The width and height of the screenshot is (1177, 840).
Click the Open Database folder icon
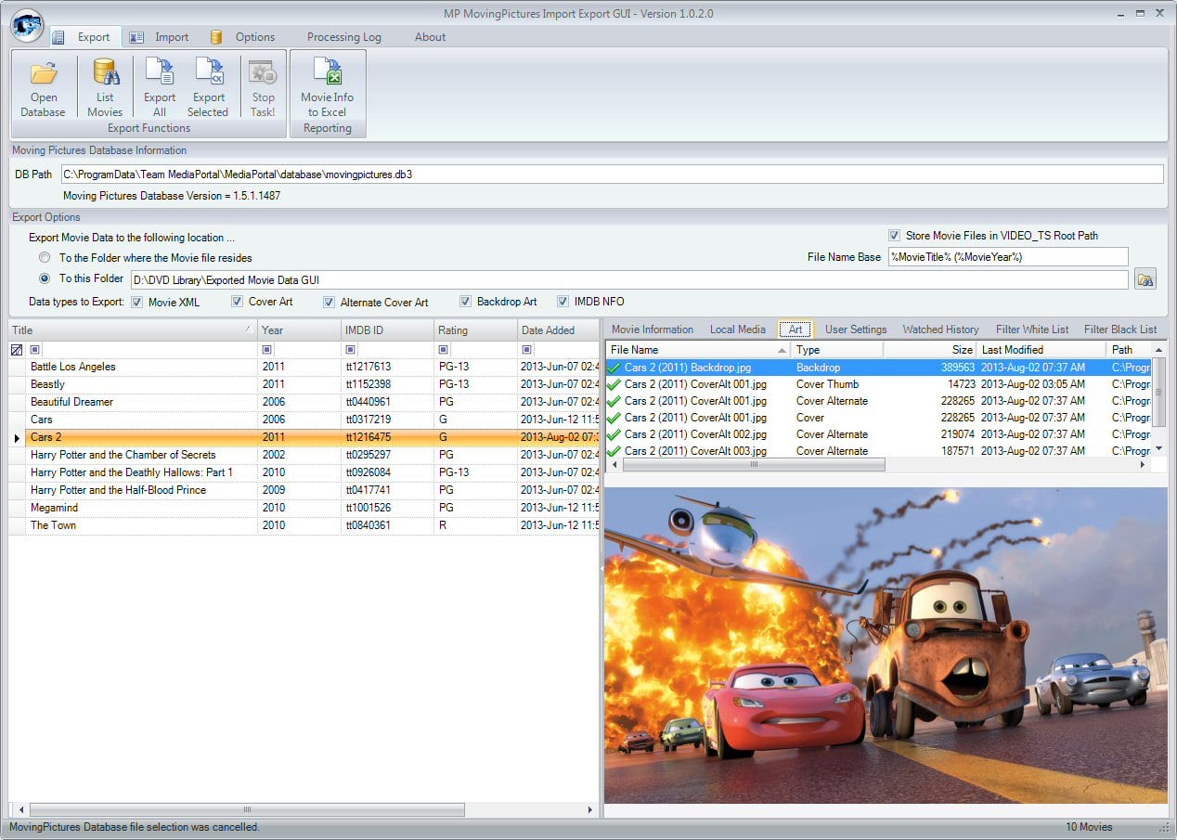(43, 72)
